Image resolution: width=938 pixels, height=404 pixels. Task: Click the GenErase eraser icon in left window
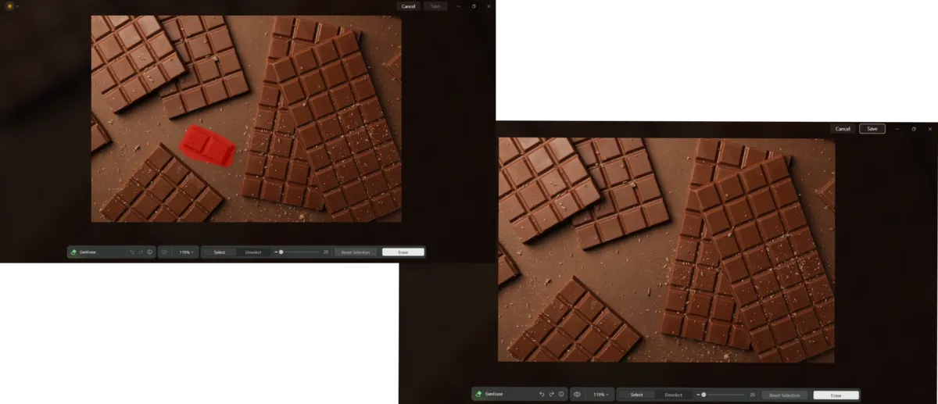[73, 252]
